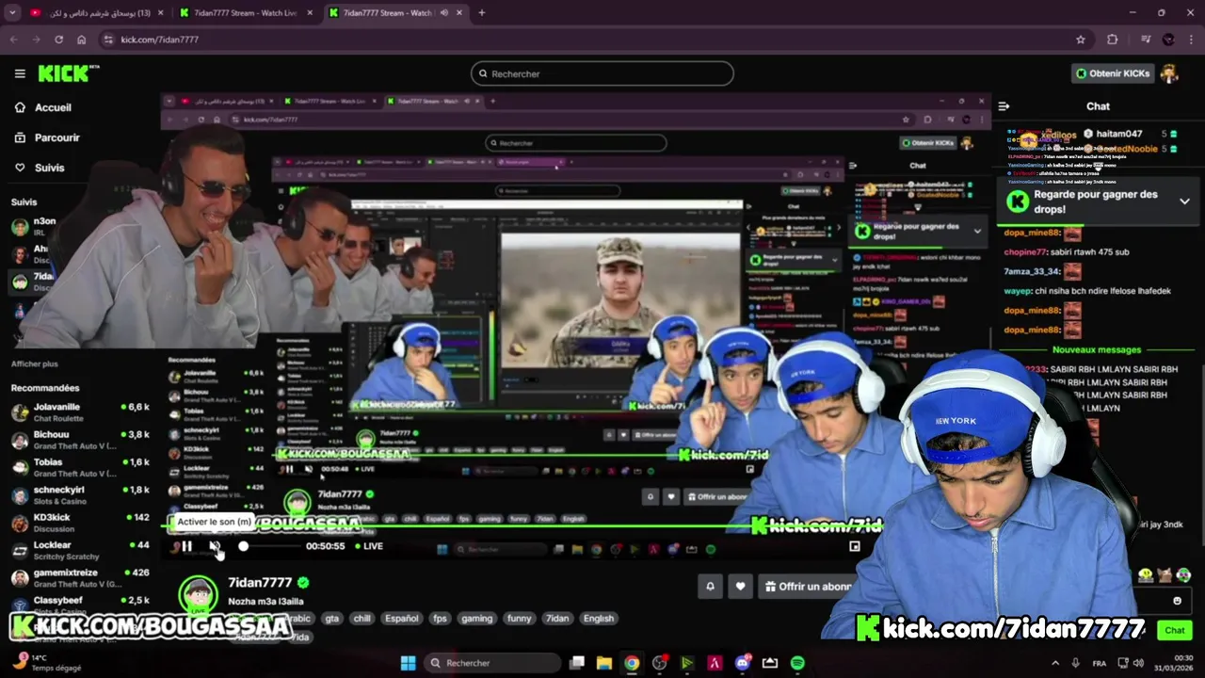Open Spotify from the taskbar
The height and width of the screenshot is (678, 1205).
pos(798,663)
